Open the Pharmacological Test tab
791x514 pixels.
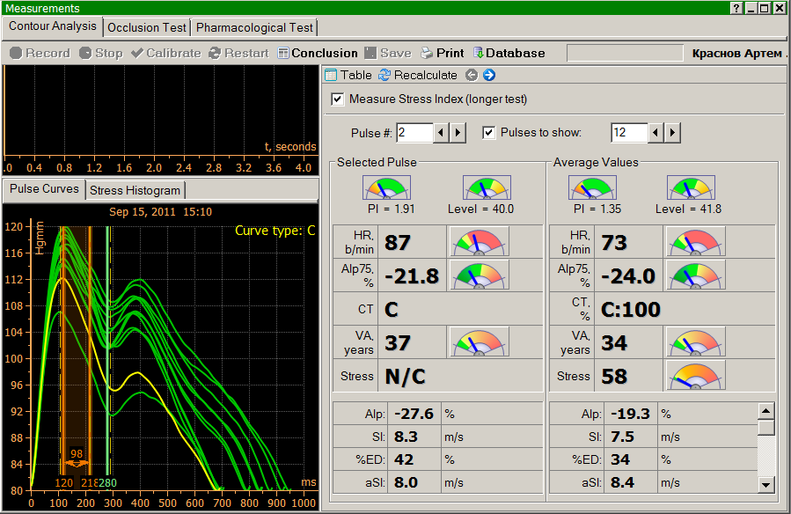254,28
